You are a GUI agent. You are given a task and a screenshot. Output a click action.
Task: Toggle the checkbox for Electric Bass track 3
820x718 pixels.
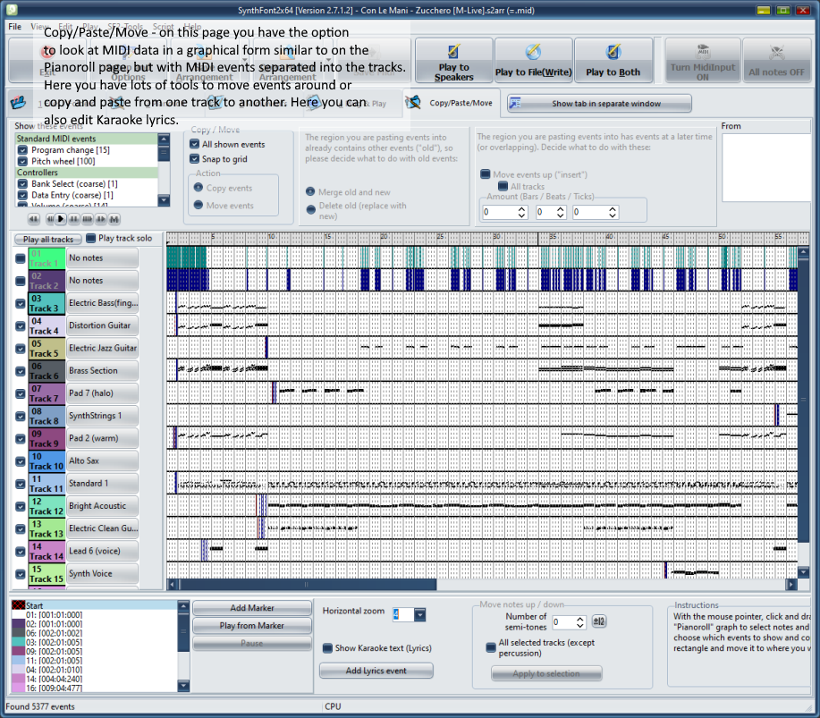tap(21, 303)
